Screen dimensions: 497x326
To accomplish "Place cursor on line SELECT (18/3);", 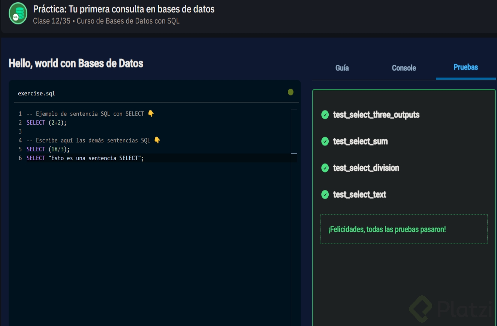I will (x=48, y=149).
